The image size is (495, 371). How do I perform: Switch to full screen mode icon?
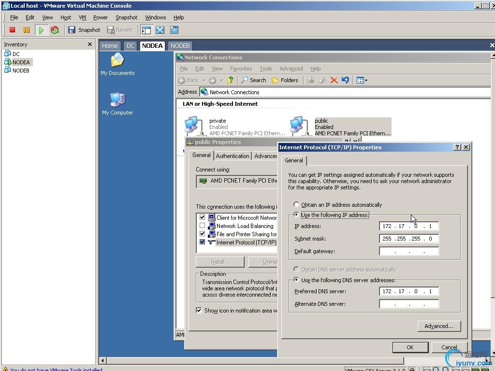coord(160,30)
